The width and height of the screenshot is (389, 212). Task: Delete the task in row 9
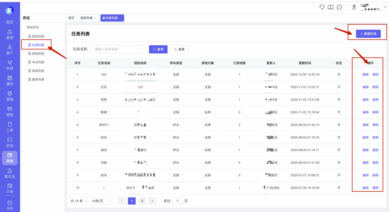pos(376,175)
